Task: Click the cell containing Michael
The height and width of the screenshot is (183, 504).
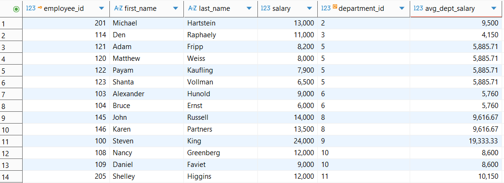Action: tap(147, 23)
